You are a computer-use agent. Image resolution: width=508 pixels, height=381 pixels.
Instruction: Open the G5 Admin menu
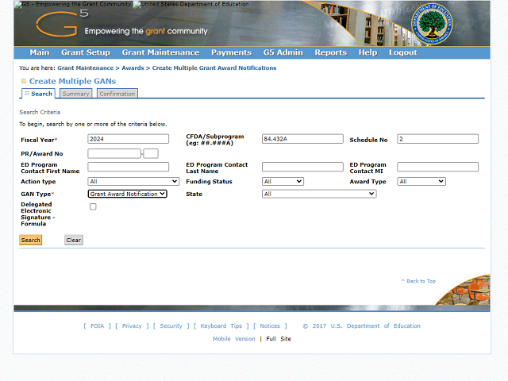click(x=283, y=52)
